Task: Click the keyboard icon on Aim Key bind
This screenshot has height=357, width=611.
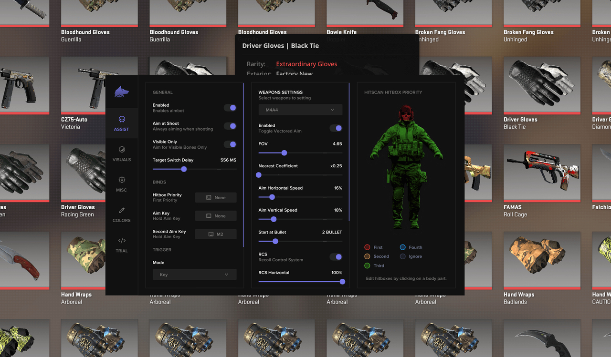Action: click(x=210, y=215)
